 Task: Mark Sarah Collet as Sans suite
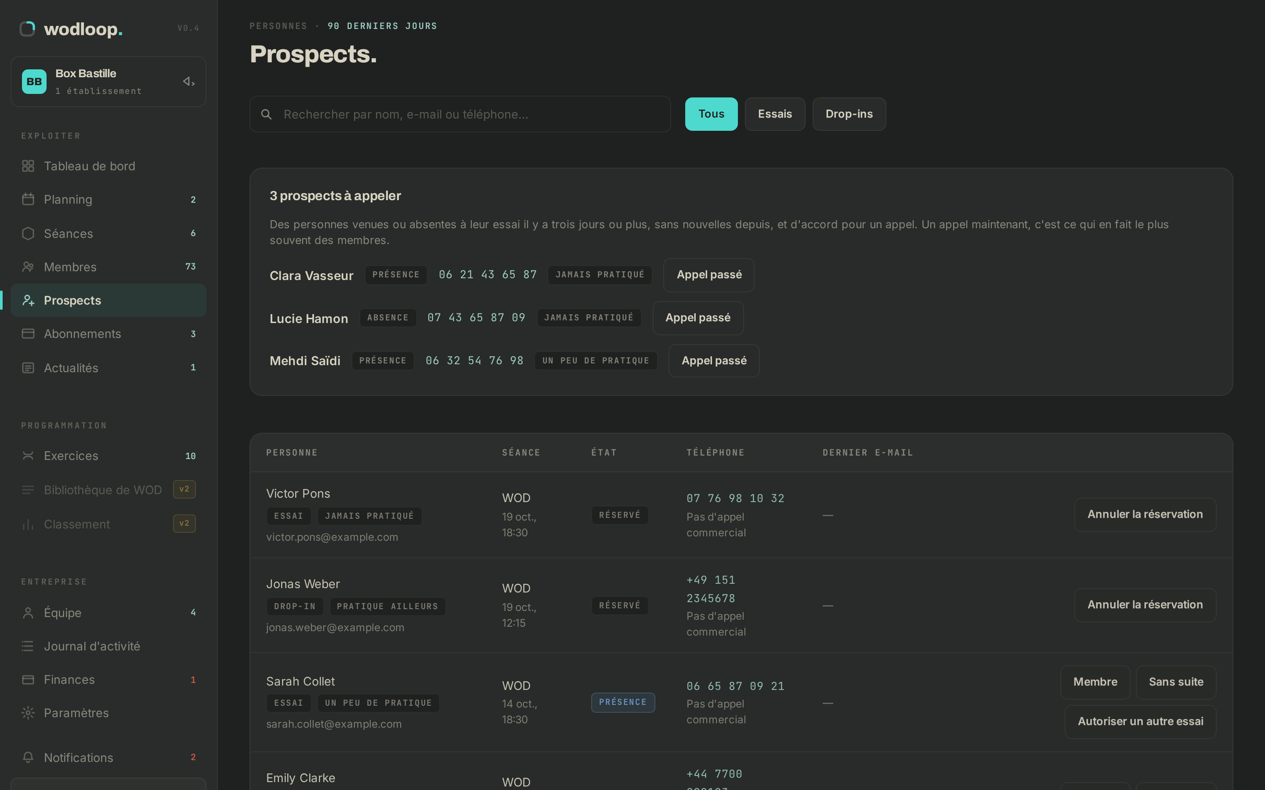[x=1175, y=682]
